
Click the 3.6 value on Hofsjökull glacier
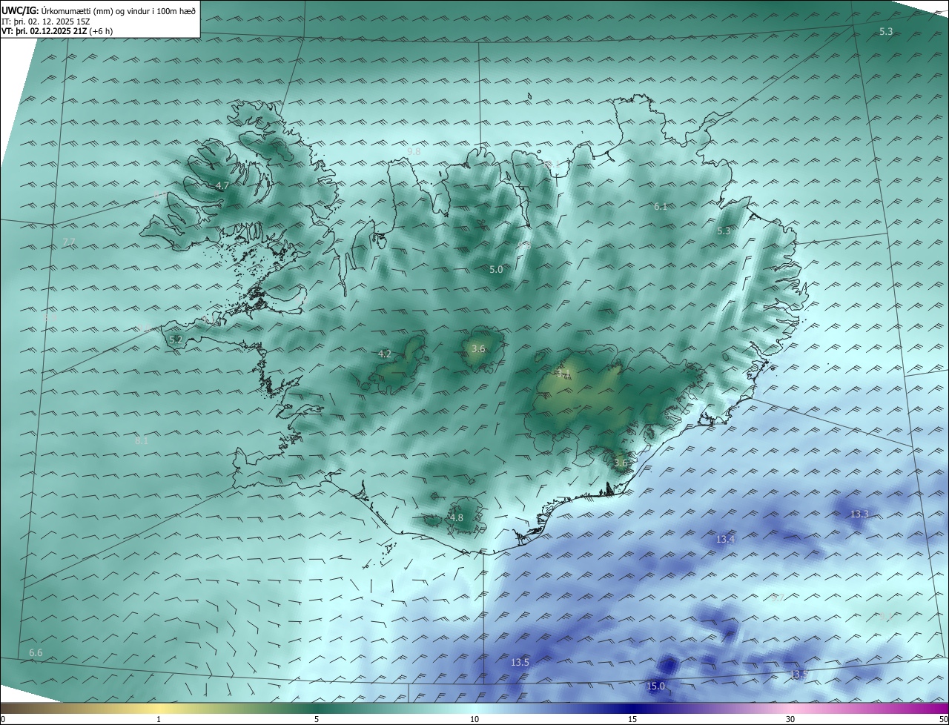478,349
